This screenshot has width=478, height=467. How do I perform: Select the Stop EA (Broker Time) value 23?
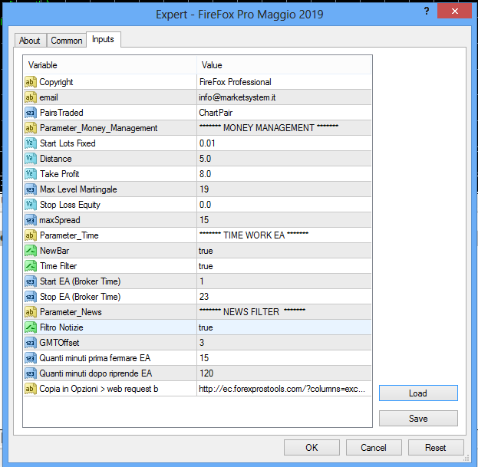284,297
